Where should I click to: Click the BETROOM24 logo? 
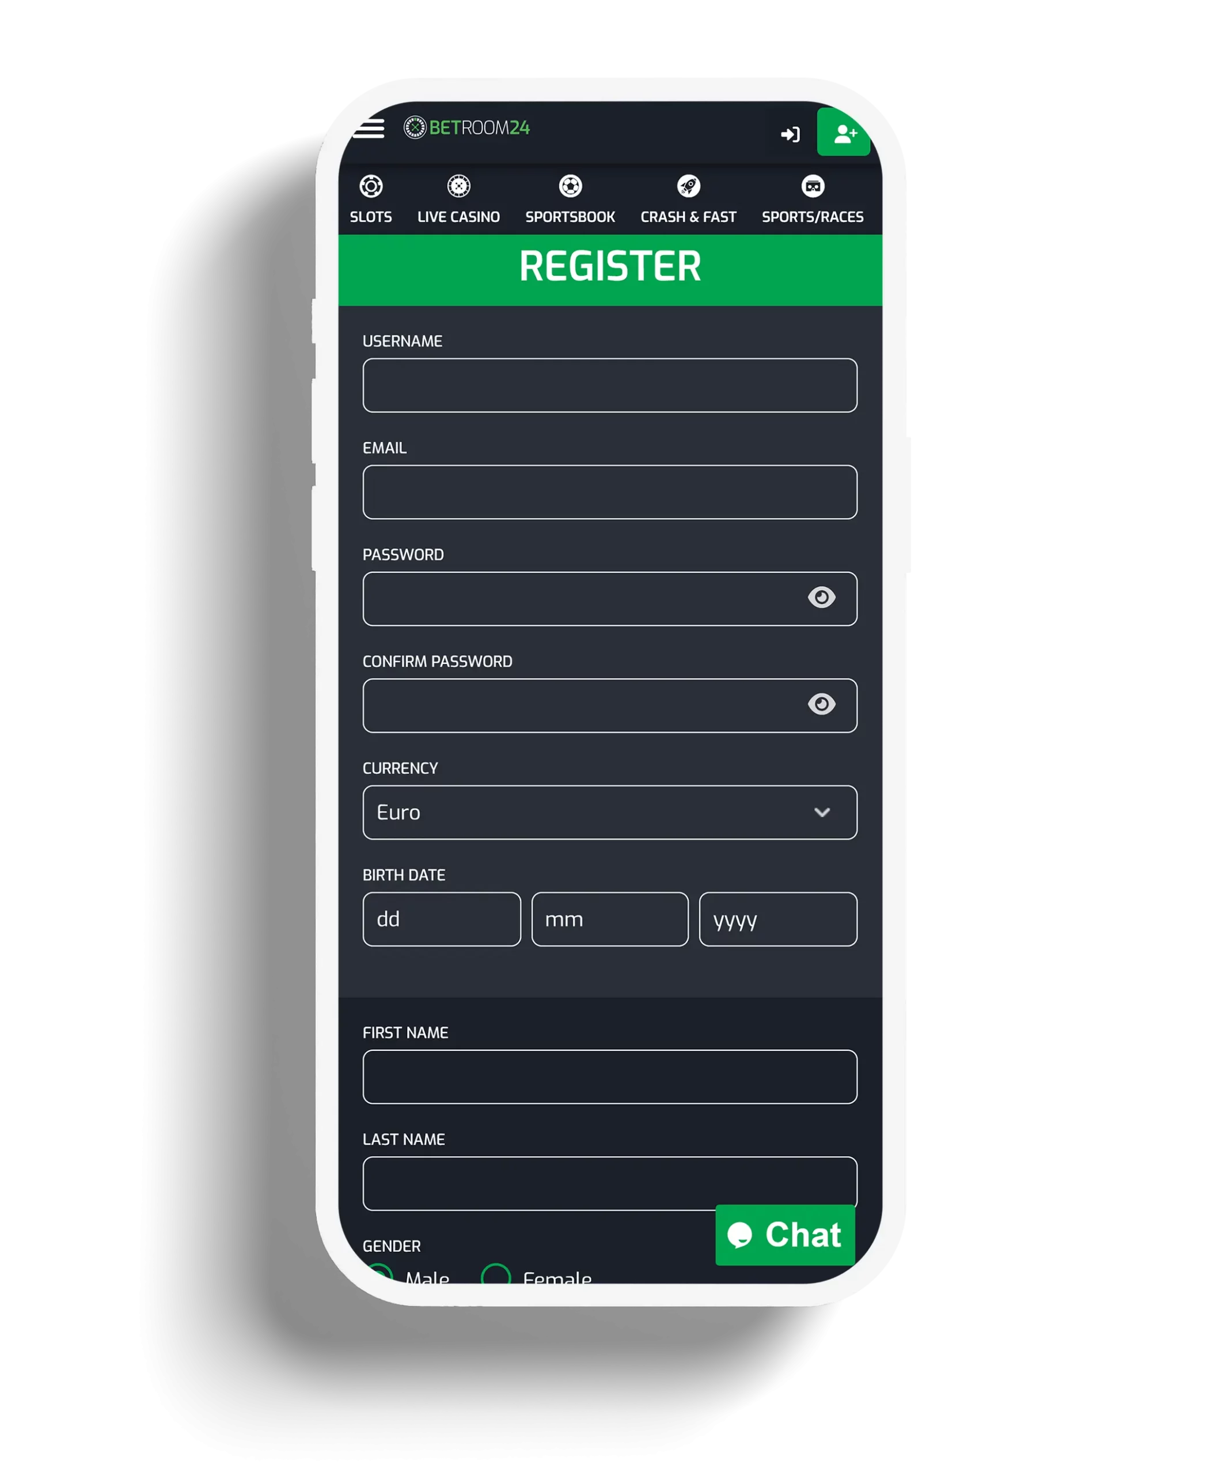click(477, 126)
